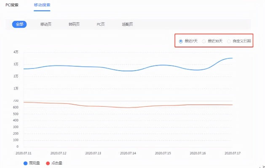
Task: Click the 500 y-axis label
Action: (x=16, y=114)
